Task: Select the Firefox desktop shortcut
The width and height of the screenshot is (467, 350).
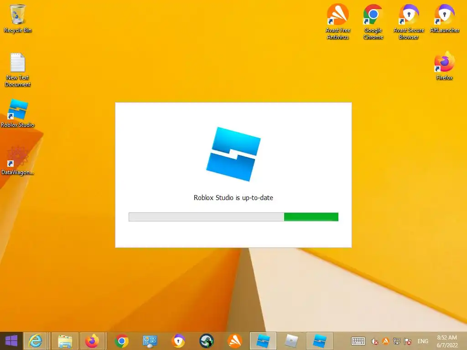Action: tap(444, 66)
